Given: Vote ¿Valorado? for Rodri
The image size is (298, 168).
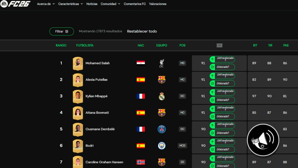Looking at the screenshot, I should (x=222, y=150).
